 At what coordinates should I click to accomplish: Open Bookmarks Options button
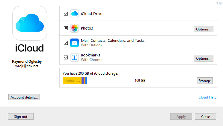point(204,58)
